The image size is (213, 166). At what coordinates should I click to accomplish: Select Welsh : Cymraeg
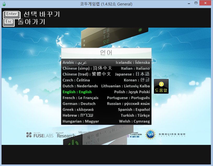click(134, 121)
